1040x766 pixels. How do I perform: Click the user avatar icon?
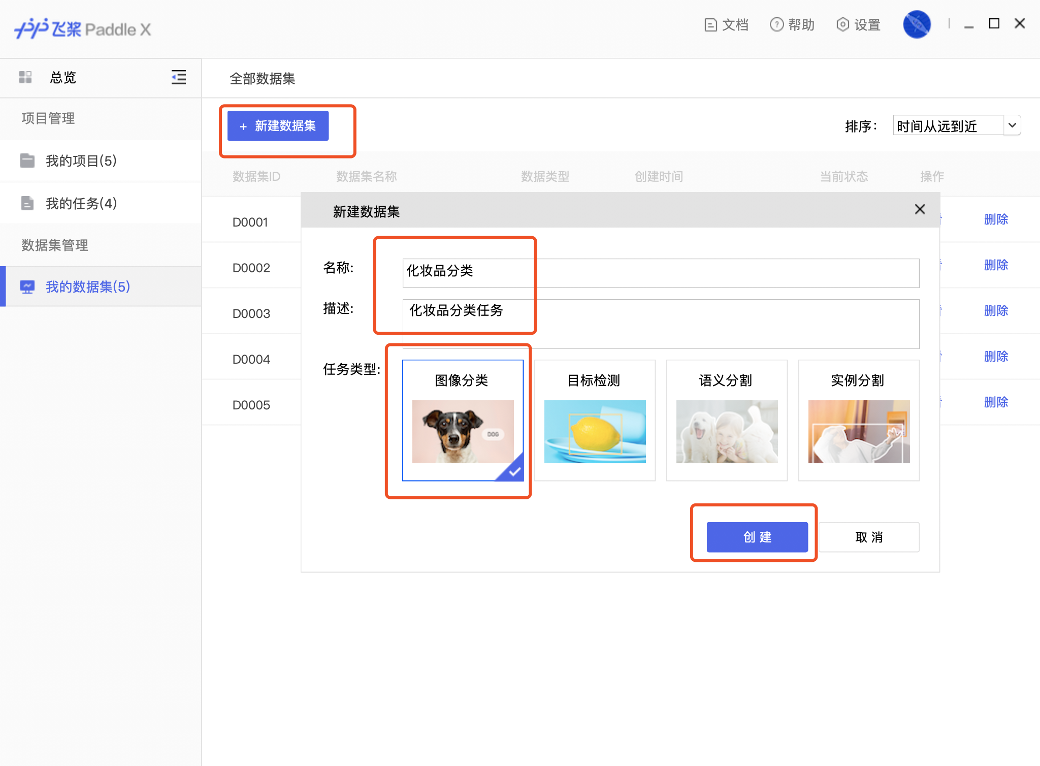[x=916, y=24]
